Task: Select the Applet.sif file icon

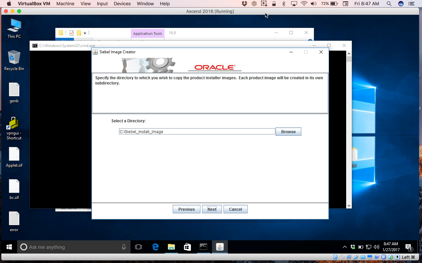Action: tap(14, 157)
